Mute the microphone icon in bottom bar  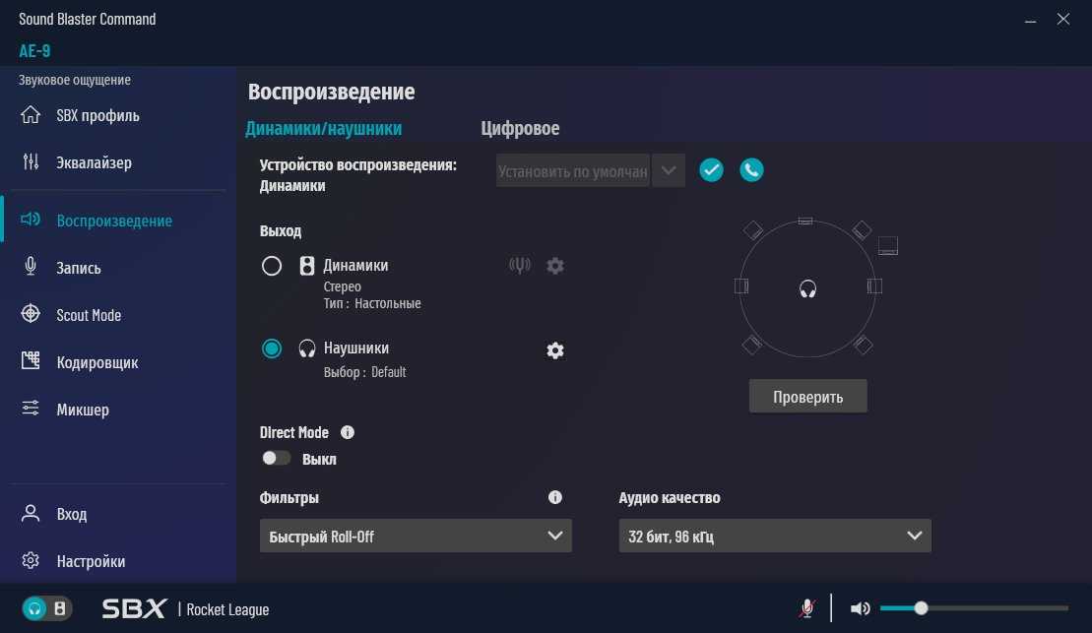(x=807, y=608)
